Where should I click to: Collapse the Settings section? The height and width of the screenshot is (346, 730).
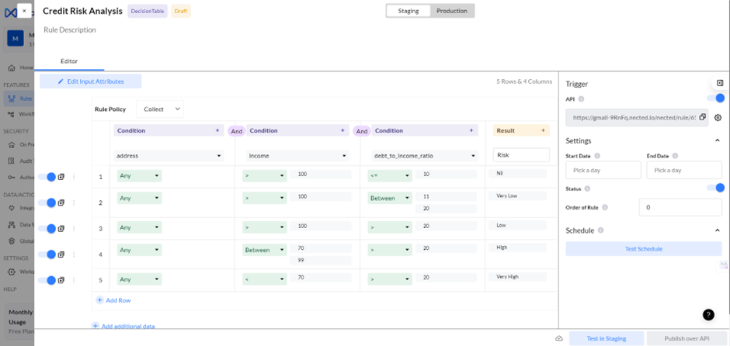[x=718, y=140]
